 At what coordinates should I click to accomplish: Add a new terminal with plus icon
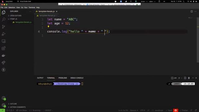[179, 78]
